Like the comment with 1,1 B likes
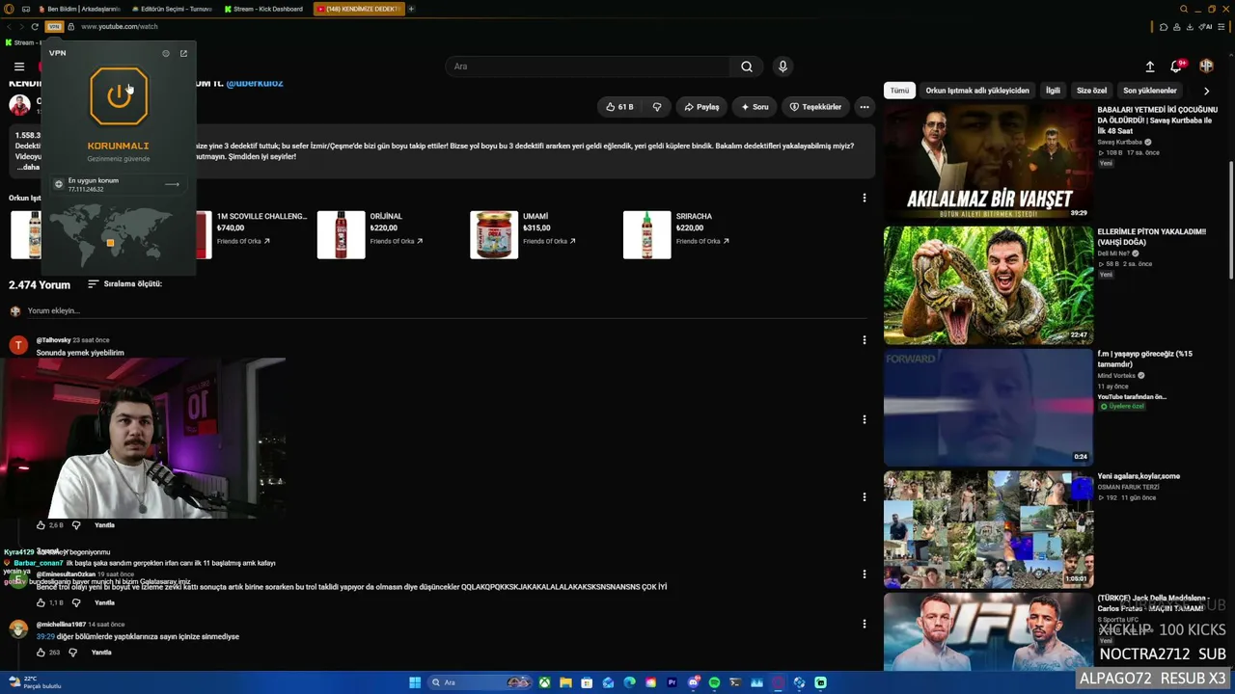 coord(41,603)
